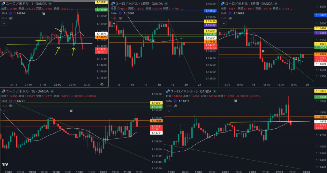Click the purple SMA icon in the 5-minute chart
327x173 pixels.
tap(175, 101)
